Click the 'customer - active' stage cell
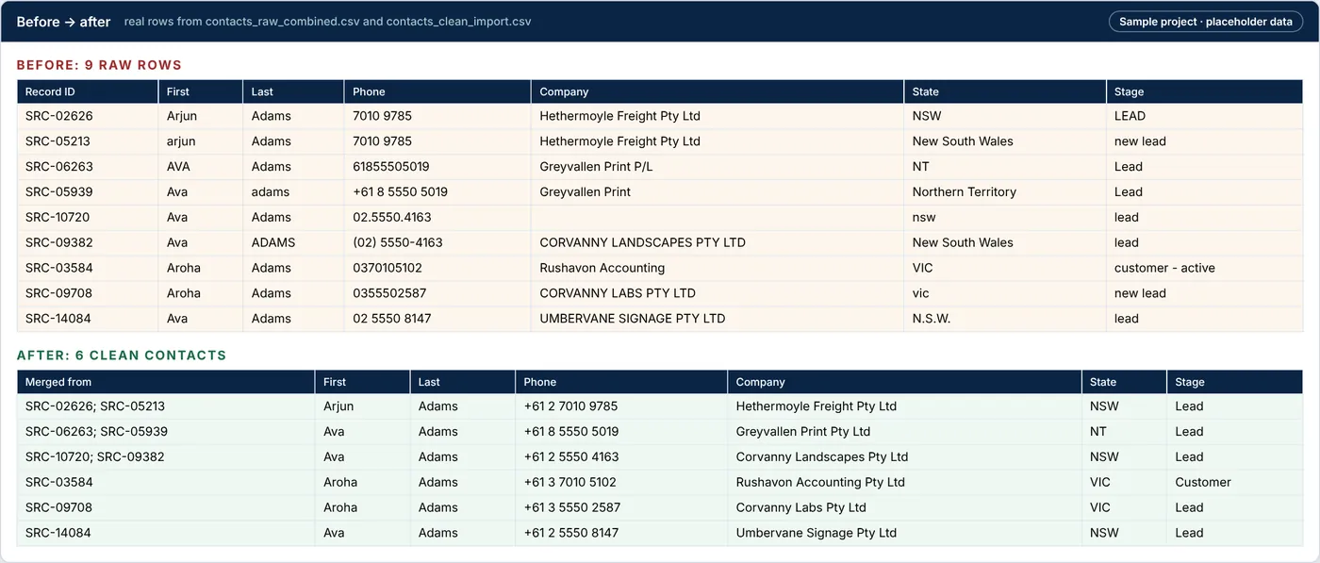 click(1205, 269)
